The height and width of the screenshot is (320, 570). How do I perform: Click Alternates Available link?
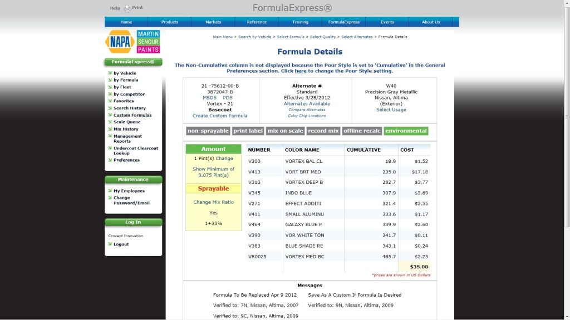(307, 103)
